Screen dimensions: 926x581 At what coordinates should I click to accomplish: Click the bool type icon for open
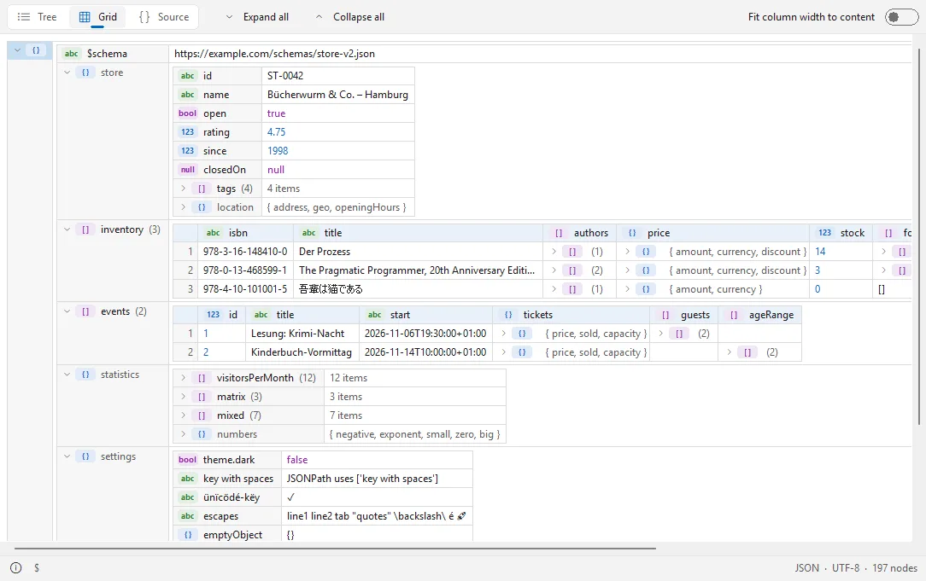click(188, 113)
